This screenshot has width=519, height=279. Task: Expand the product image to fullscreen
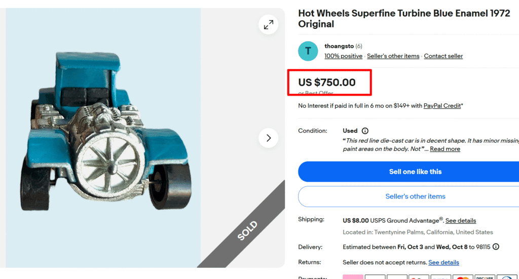click(x=269, y=24)
